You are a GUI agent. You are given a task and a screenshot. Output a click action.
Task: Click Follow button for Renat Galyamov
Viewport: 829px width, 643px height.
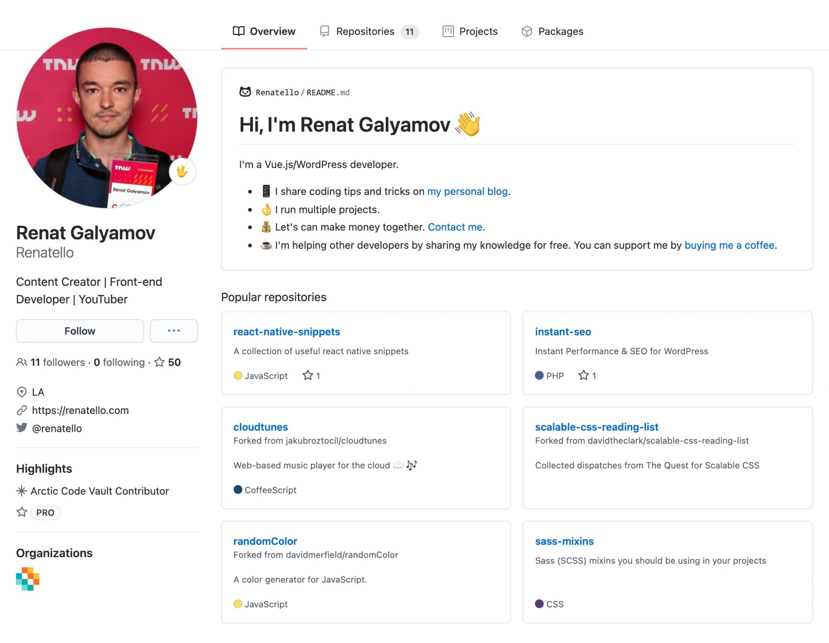click(x=80, y=331)
